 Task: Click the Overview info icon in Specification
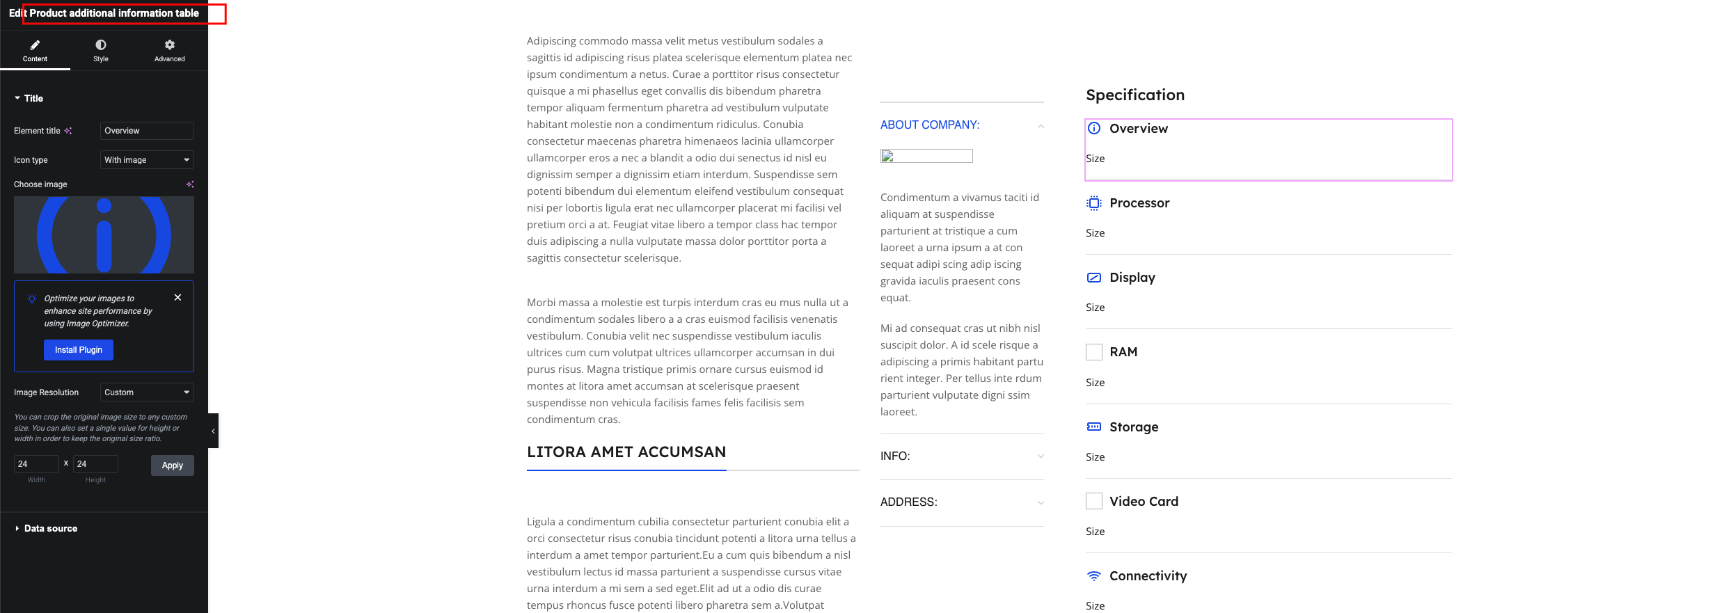1094,128
